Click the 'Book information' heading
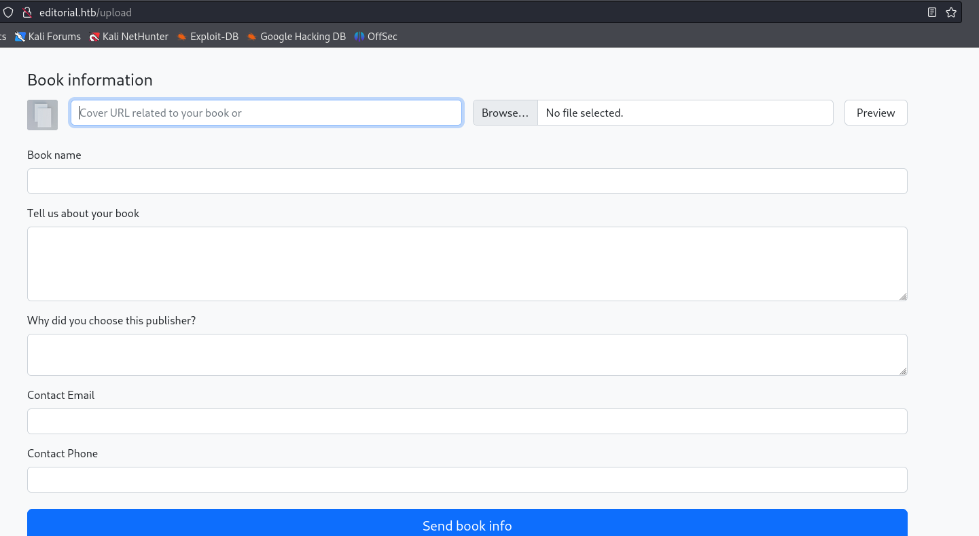 (90, 79)
